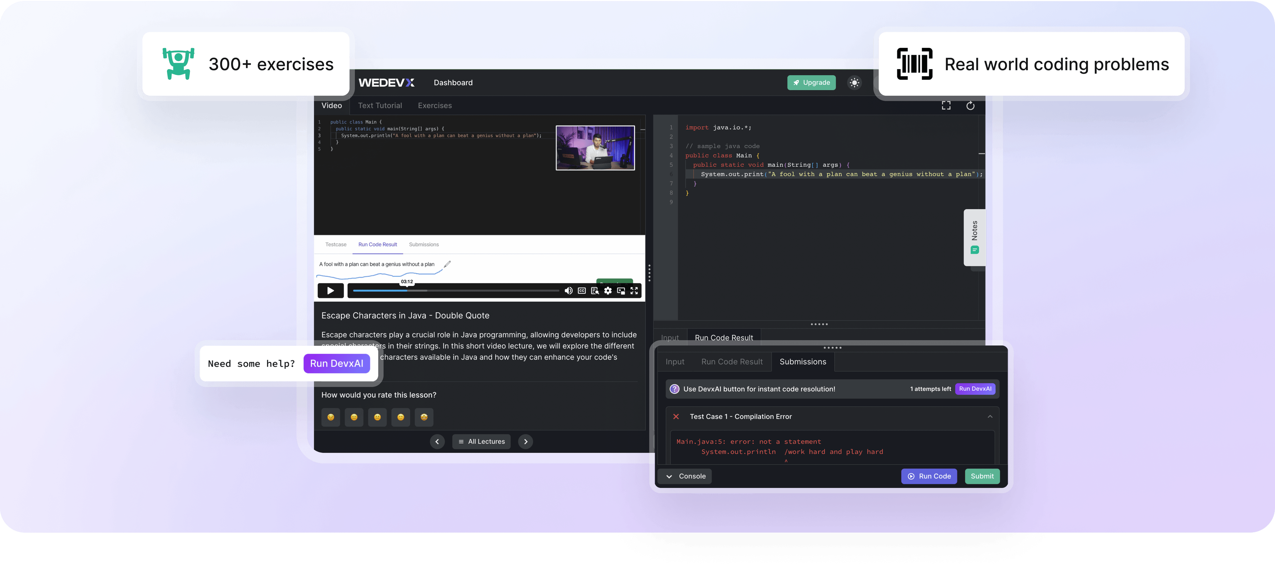Click the reset code refresh icon
1275x573 pixels.
coord(970,106)
